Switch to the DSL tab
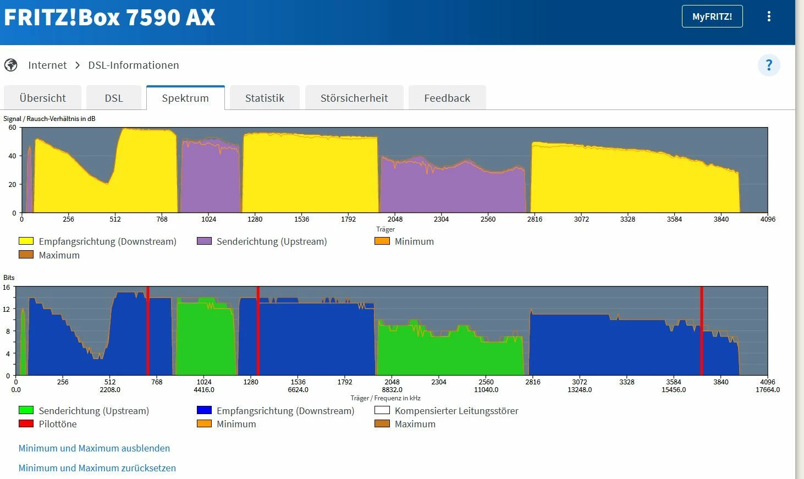 point(114,98)
